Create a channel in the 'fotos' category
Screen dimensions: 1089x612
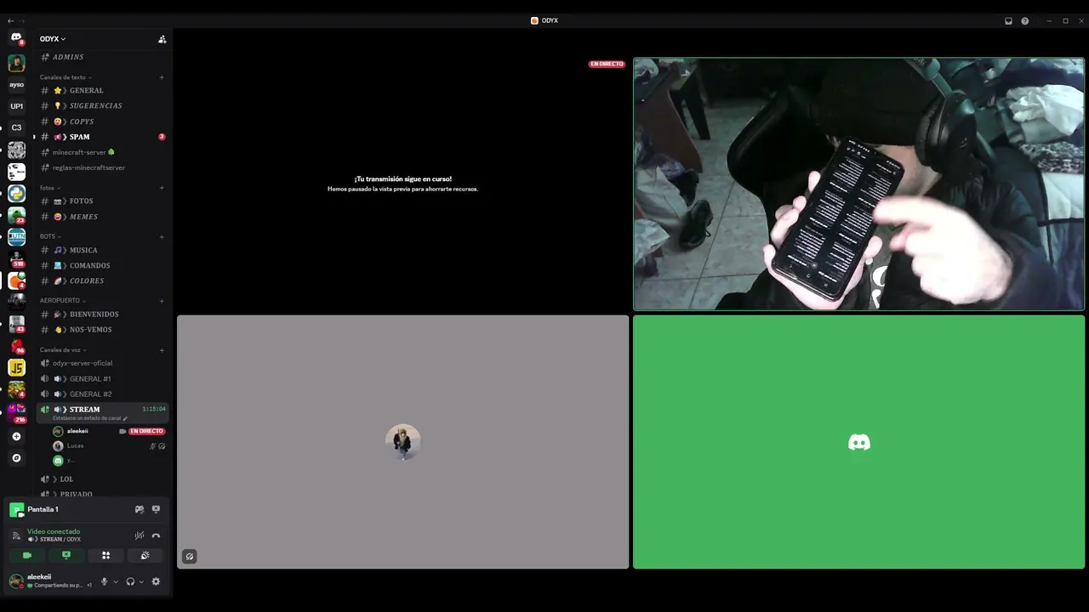162,188
